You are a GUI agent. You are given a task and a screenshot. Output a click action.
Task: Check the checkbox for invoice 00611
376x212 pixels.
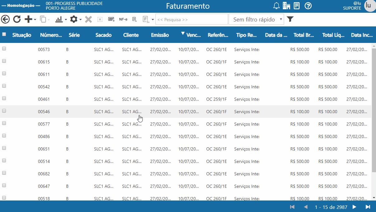coord(4,74)
